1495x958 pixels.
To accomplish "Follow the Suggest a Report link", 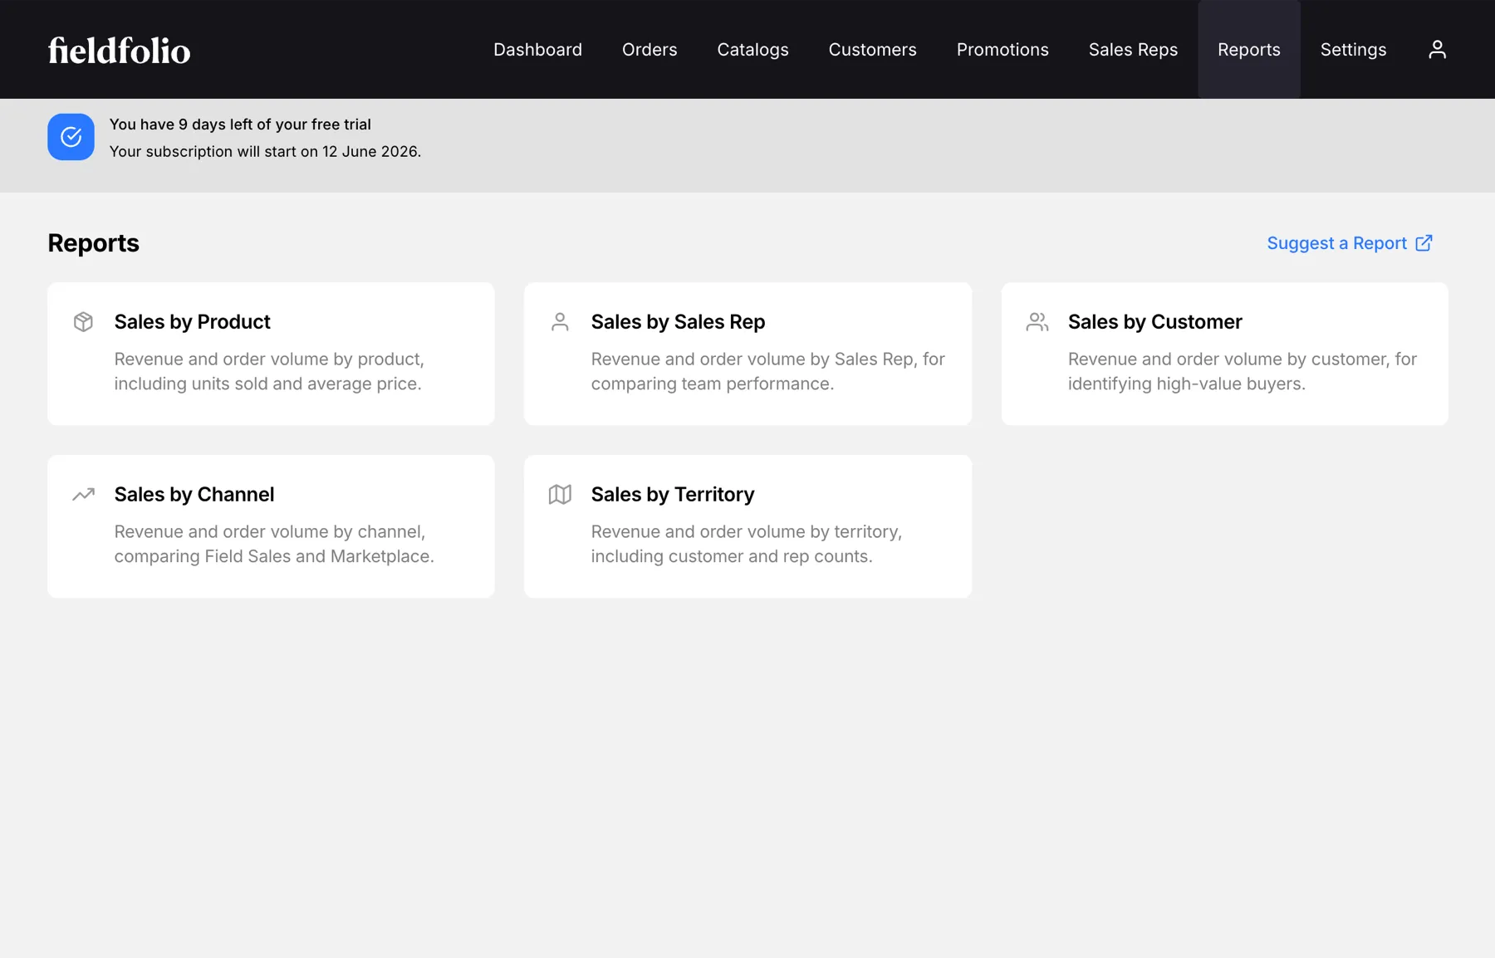I will point(1350,243).
